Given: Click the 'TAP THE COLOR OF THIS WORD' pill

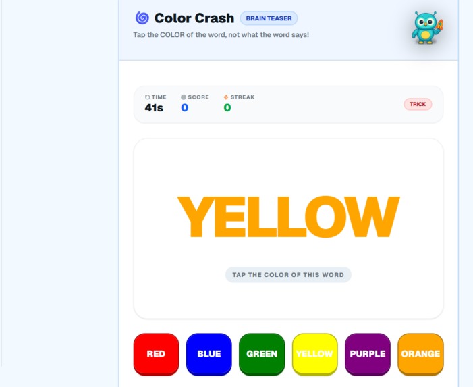Looking at the screenshot, I should click(288, 275).
